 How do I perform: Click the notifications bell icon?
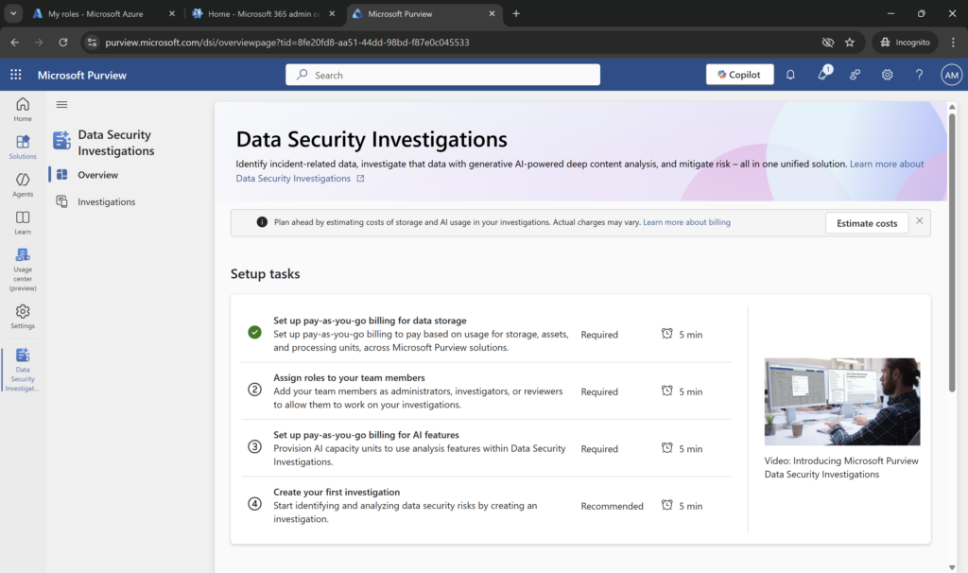790,75
